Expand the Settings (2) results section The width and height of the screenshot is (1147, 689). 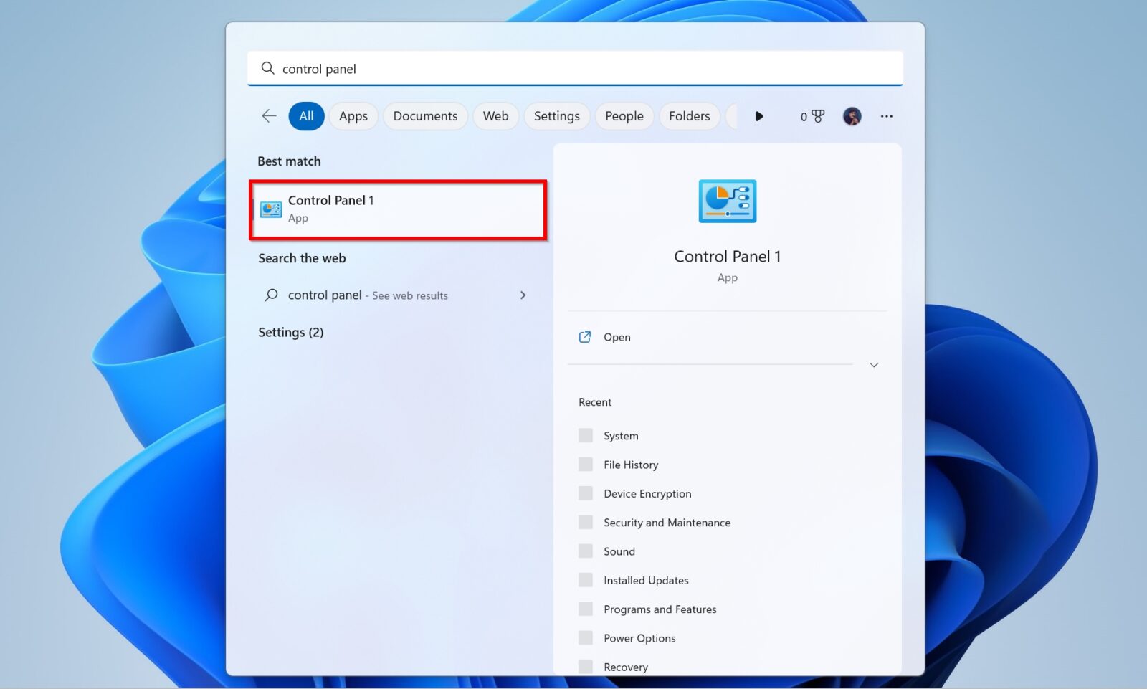click(290, 332)
